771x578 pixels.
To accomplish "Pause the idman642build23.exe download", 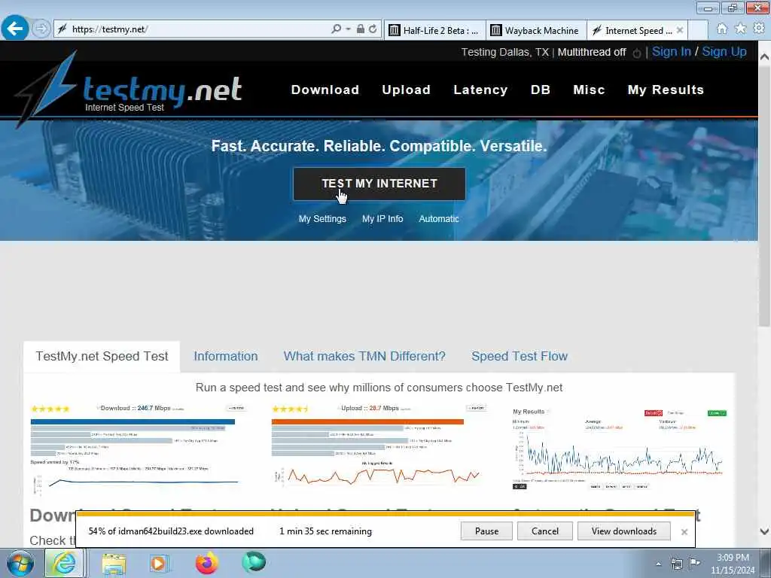I will tap(486, 531).
